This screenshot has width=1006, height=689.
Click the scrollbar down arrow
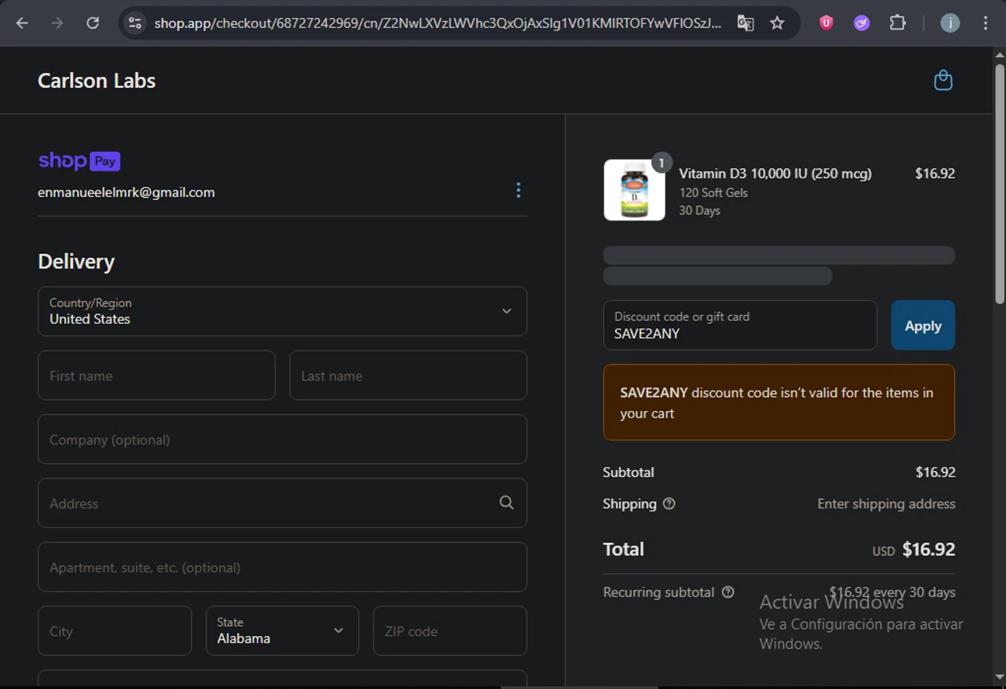click(x=999, y=677)
